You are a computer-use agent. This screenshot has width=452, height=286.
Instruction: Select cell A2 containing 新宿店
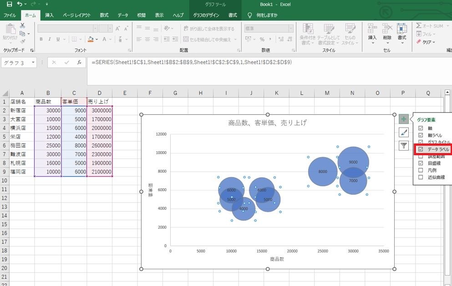[22, 110]
